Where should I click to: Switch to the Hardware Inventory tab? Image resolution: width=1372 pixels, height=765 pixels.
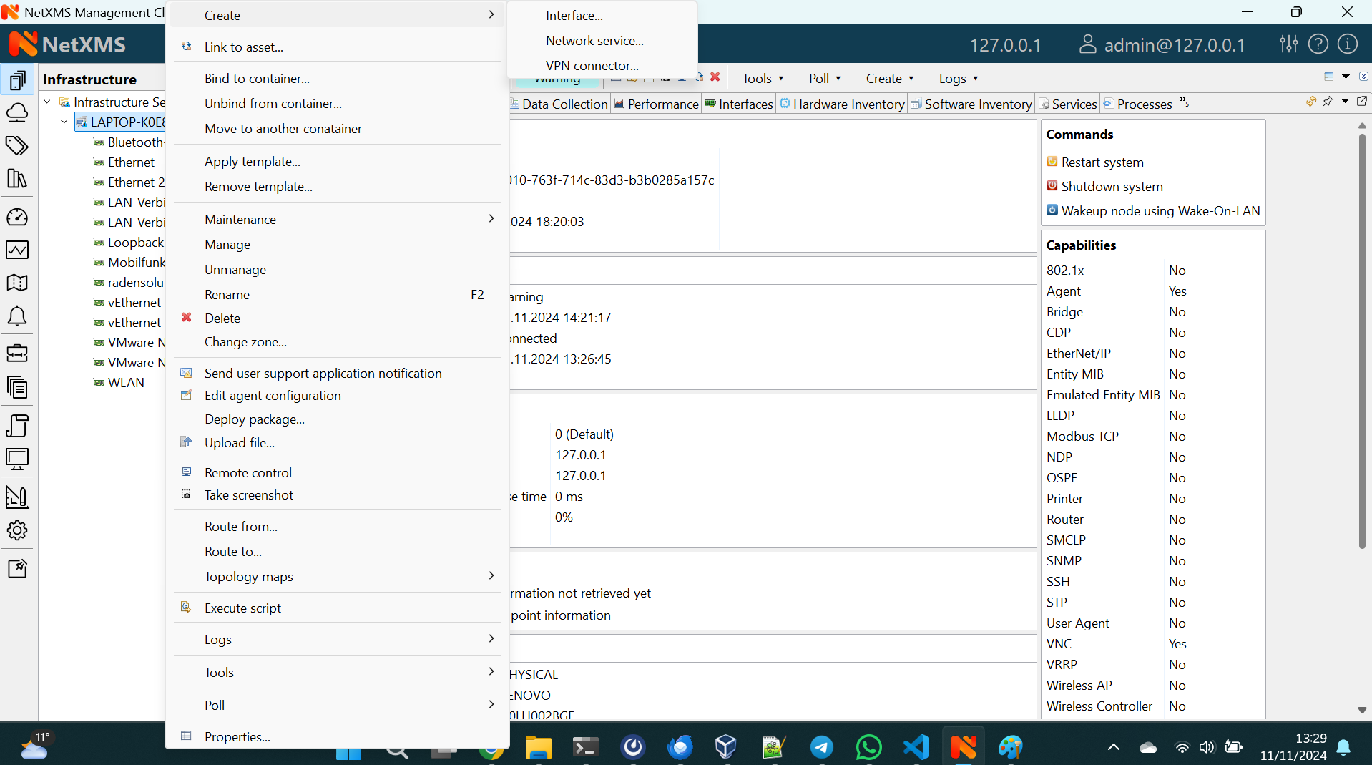(x=848, y=104)
